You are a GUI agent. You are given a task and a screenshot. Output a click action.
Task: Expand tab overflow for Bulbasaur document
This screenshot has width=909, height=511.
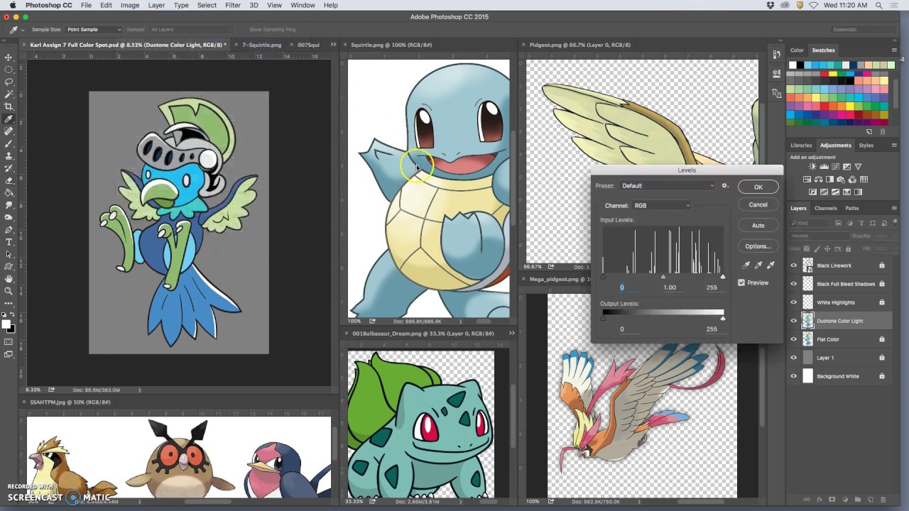[511, 333]
